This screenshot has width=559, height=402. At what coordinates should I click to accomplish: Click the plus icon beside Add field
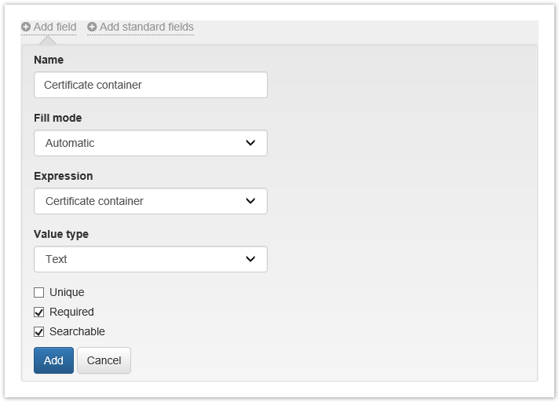coord(26,27)
